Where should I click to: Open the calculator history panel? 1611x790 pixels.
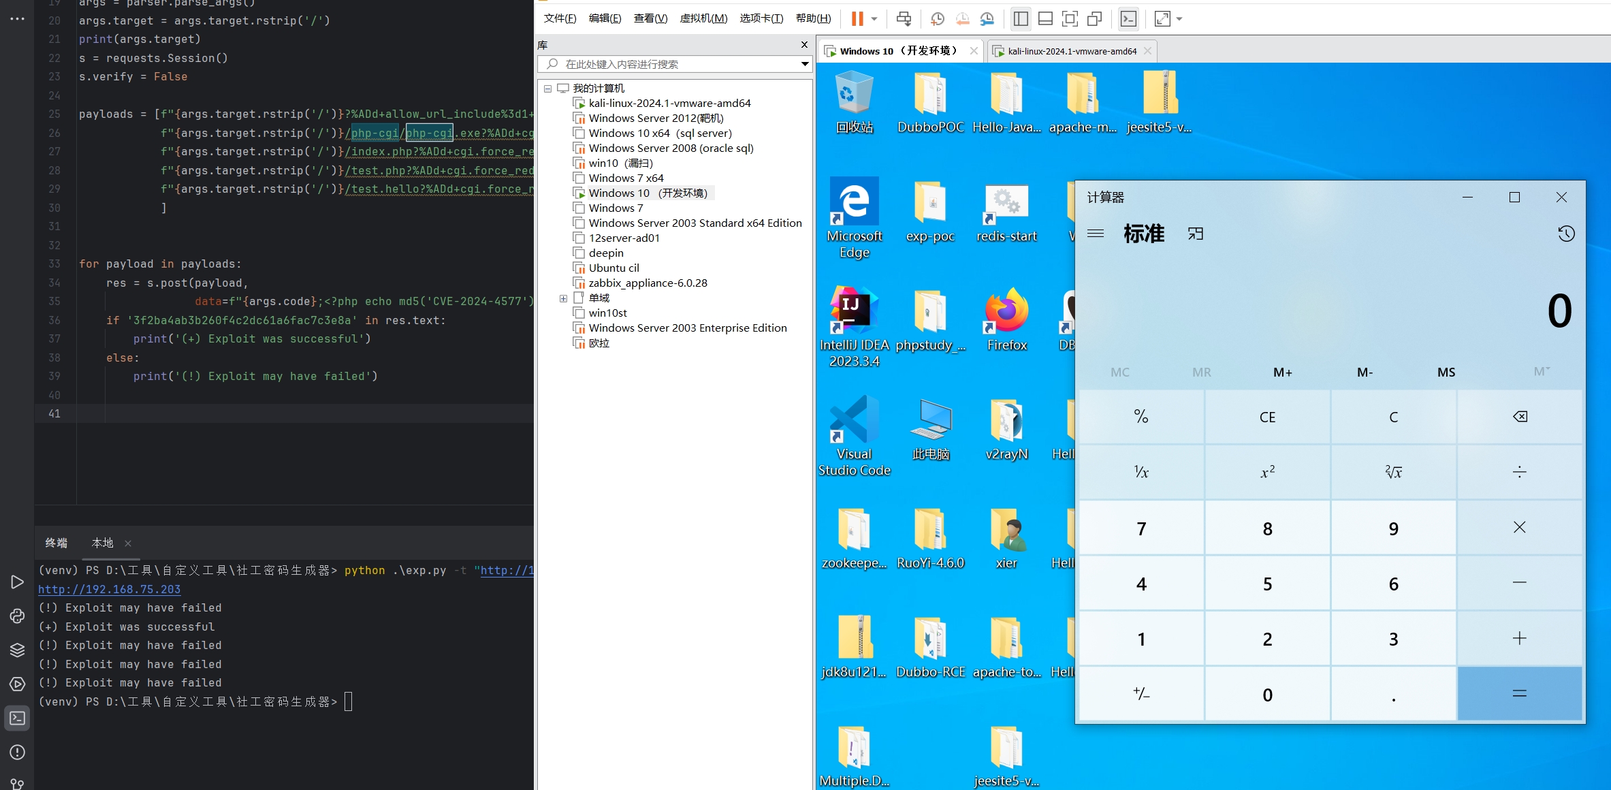coord(1566,234)
